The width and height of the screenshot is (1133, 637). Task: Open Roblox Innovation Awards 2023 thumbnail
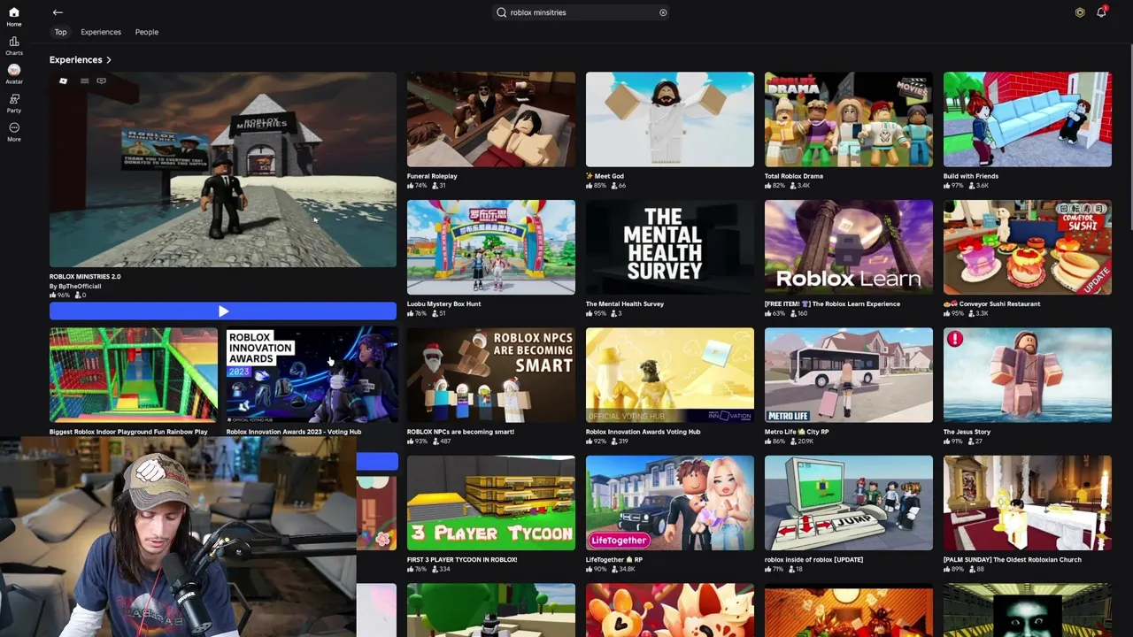tap(312, 375)
